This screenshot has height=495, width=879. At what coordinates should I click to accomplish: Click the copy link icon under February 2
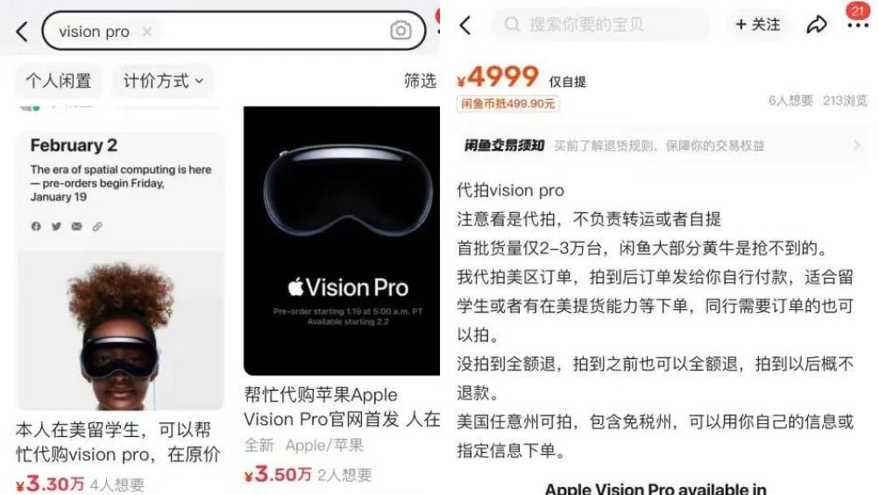[97, 226]
